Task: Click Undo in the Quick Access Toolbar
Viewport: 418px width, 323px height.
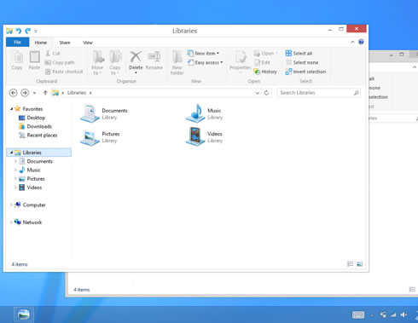Action: pos(19,31)
